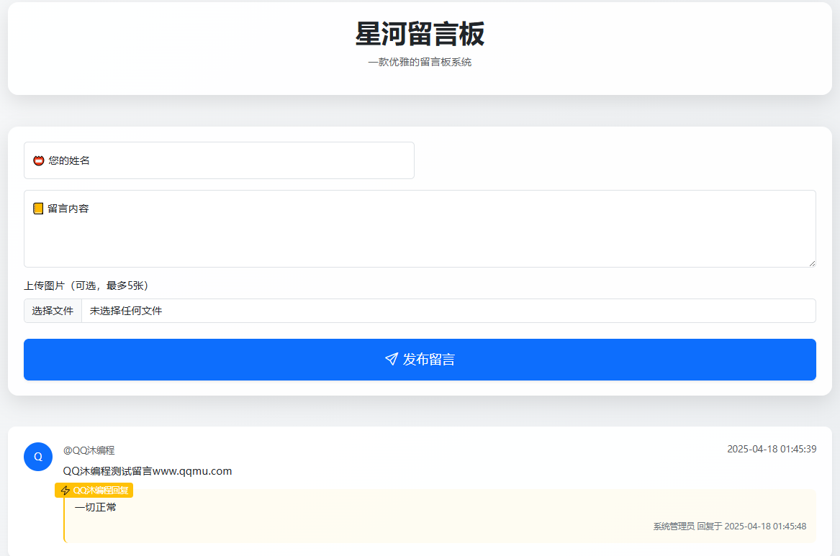
Task: Click the 星河留言板 page title
Action: (x=420, y=34)
